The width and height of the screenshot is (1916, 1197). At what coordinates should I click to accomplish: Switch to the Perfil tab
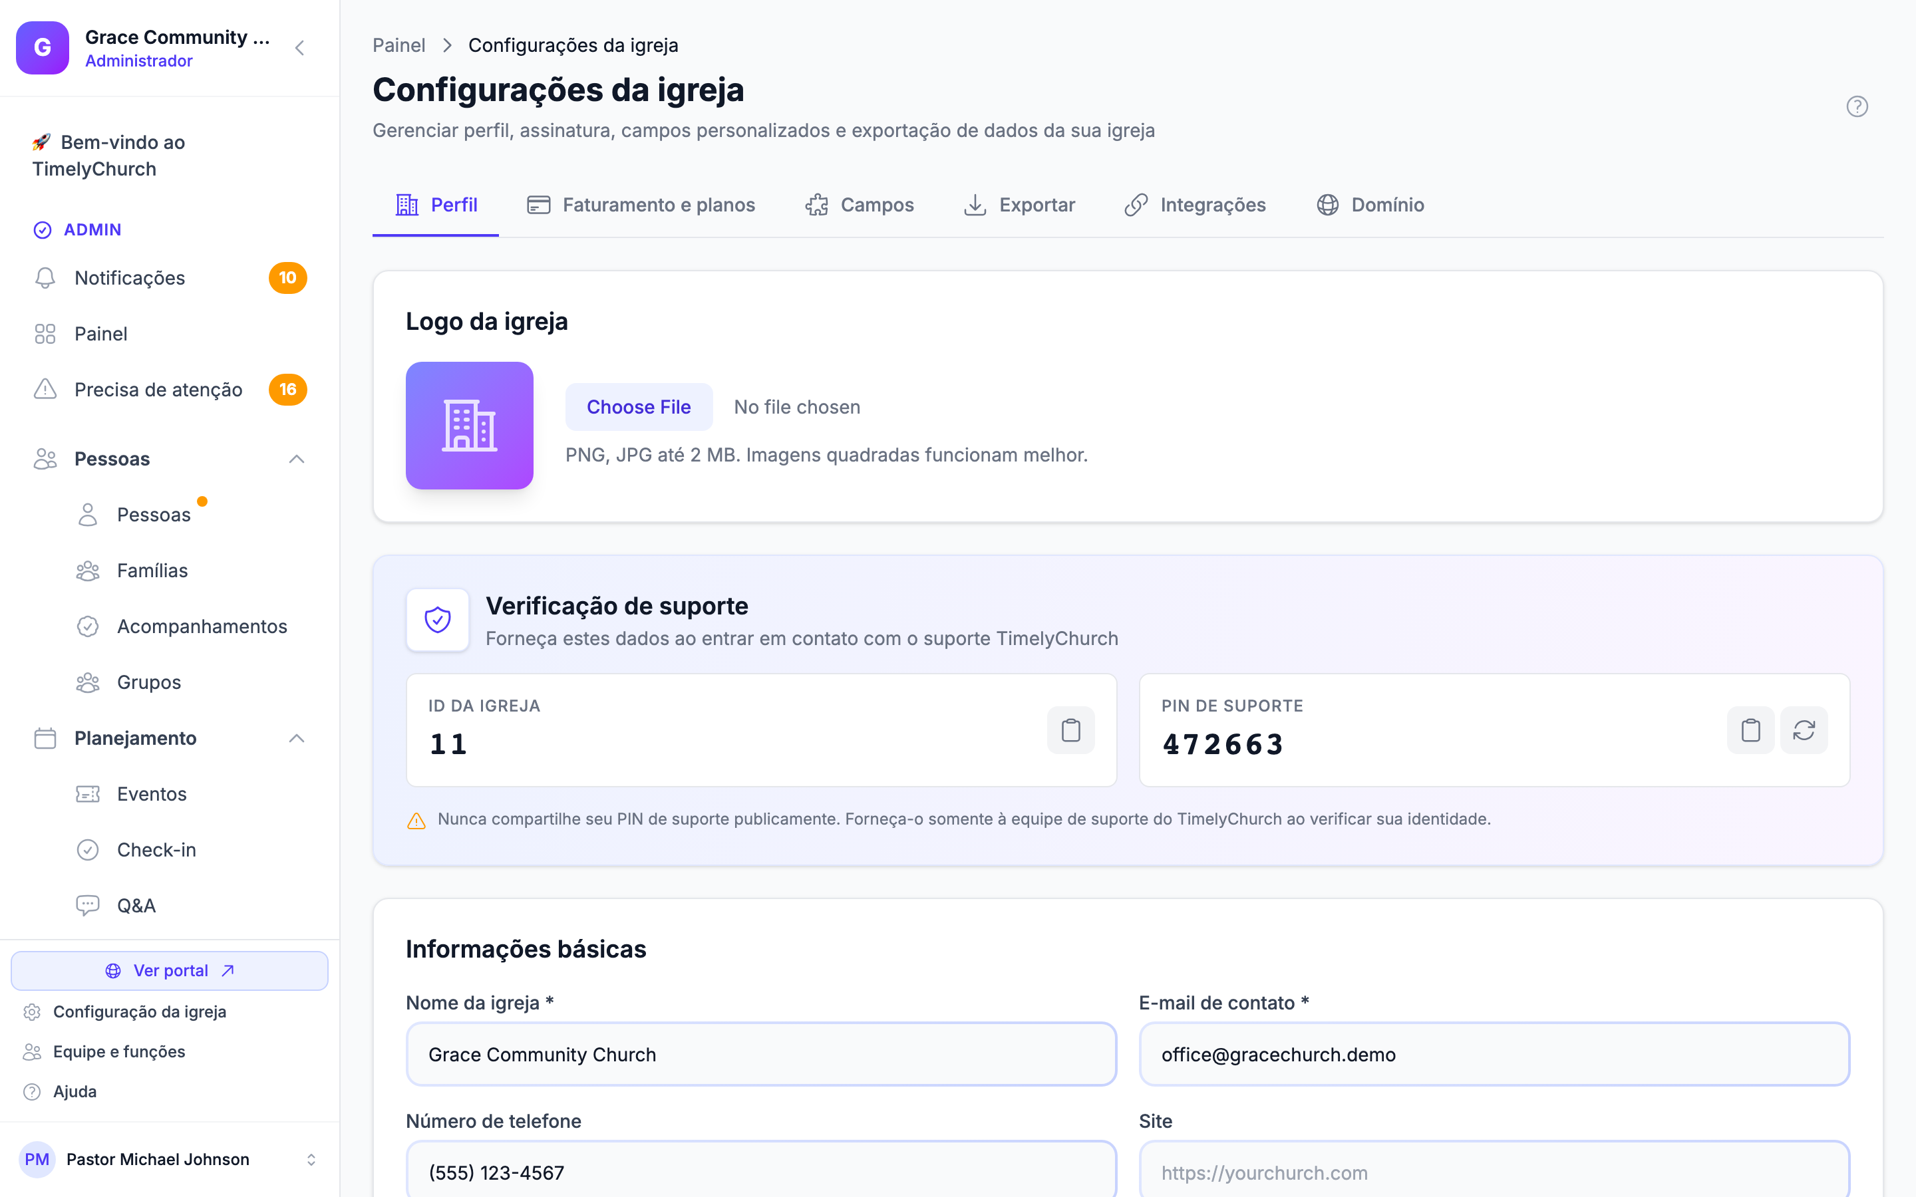436,205
